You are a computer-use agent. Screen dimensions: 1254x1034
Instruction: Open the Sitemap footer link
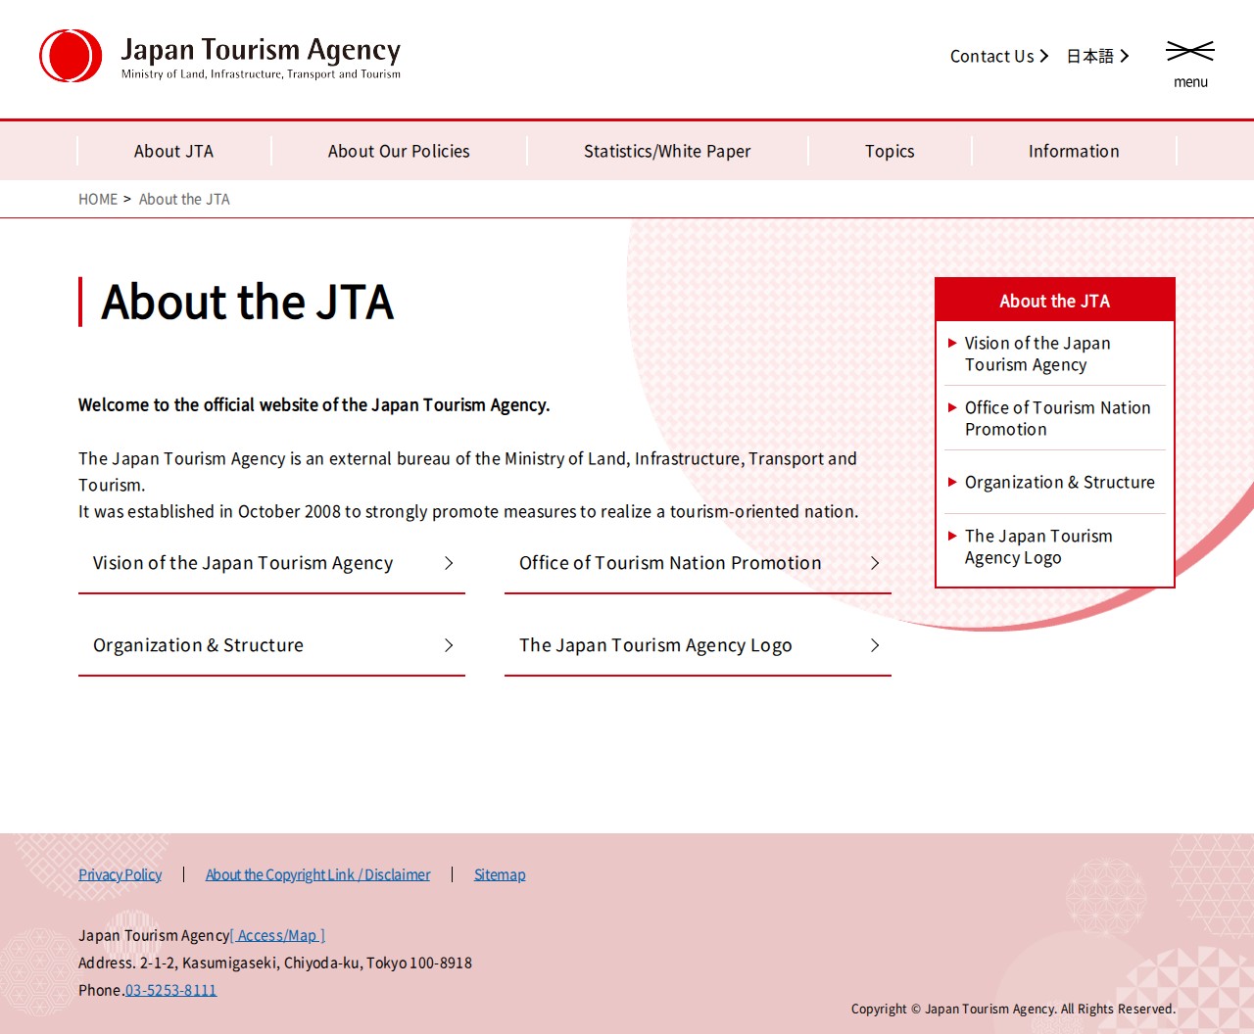(500, 874)
